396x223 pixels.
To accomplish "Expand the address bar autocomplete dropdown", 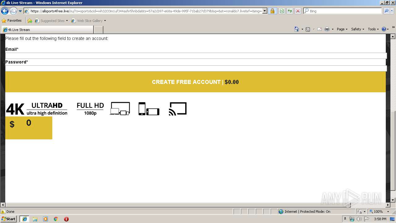I will [265, 11].
